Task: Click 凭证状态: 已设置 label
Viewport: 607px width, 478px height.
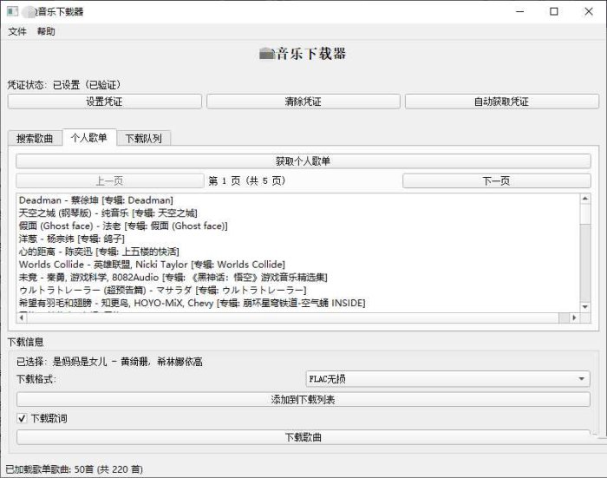Action: coord(64,84)
